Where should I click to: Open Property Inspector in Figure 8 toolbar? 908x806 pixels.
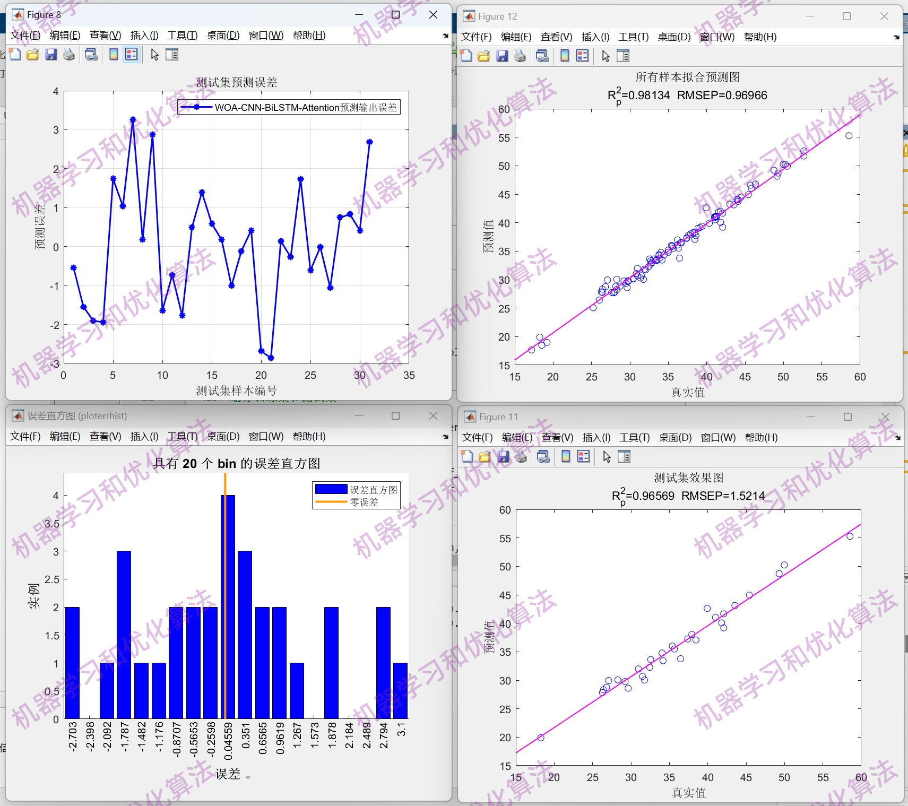172,55
